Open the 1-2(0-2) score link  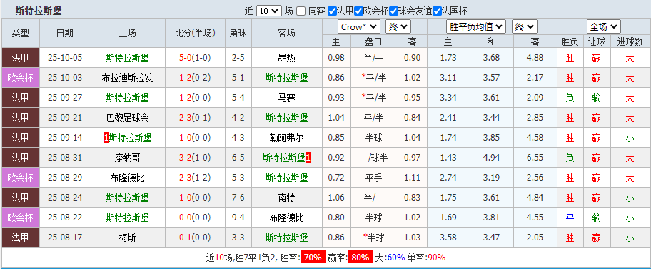[196, 78]
